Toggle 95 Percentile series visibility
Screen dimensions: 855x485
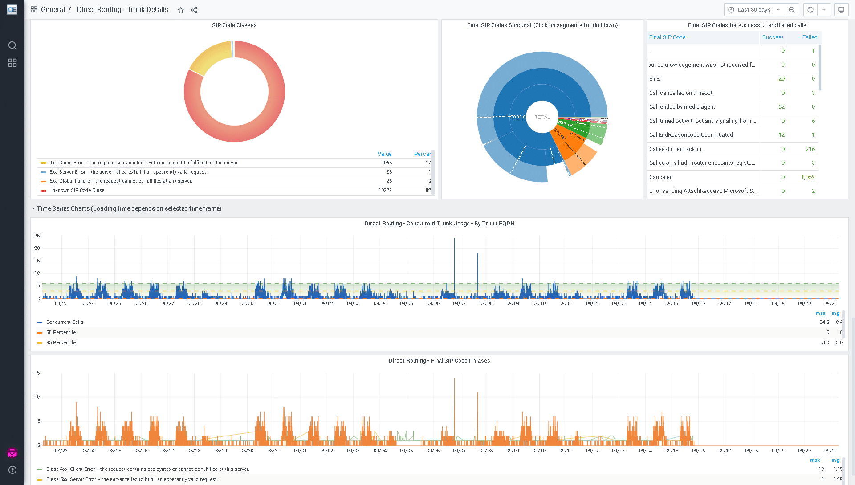[61, 342]
